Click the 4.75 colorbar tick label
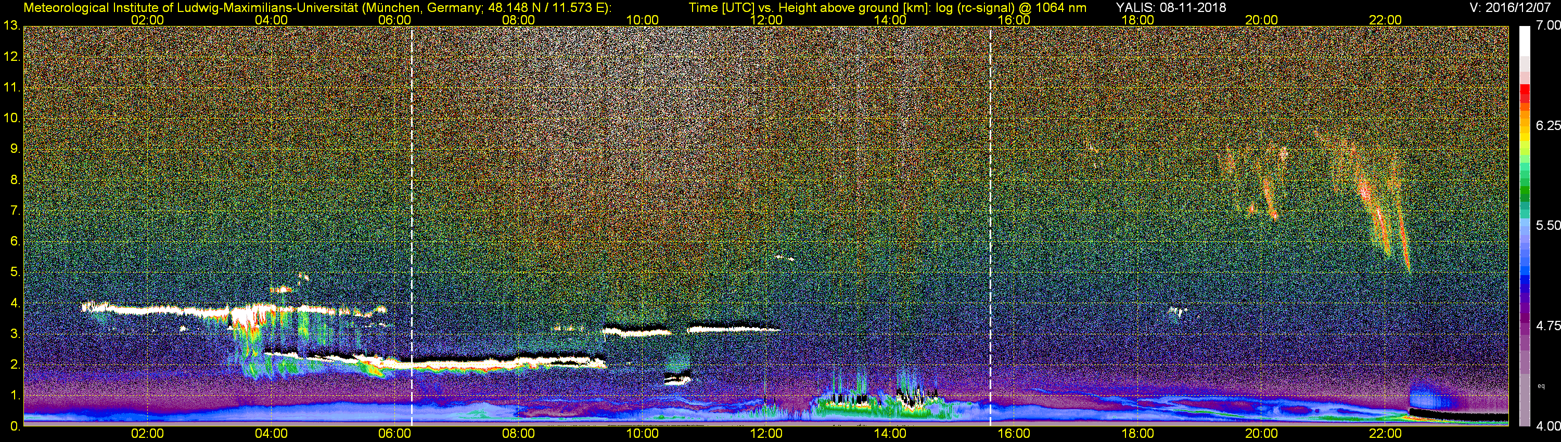The height and width of the screenshot is (442, 1561). (1547, 326)
